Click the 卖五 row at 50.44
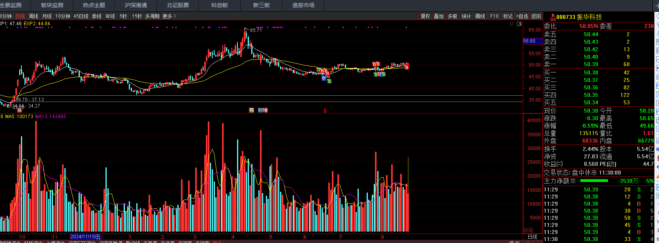This screenshot has height=243, width=659. coord(599,34)
